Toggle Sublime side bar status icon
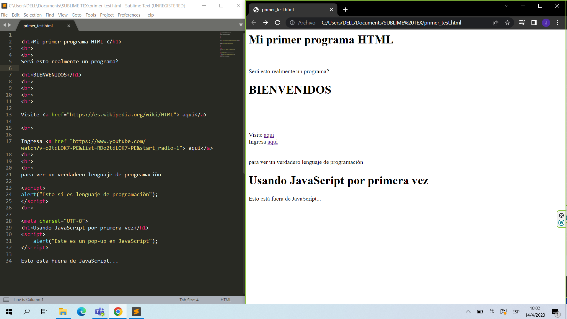Screen dimensions: 567x319 click(x=6, y=300)
